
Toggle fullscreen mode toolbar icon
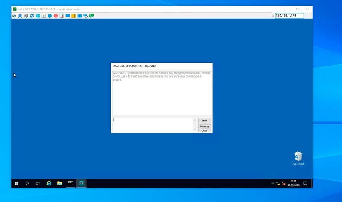click(20, 16)
